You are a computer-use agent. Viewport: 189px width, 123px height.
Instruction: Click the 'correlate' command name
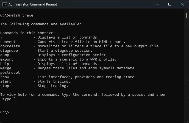(10, 46)
